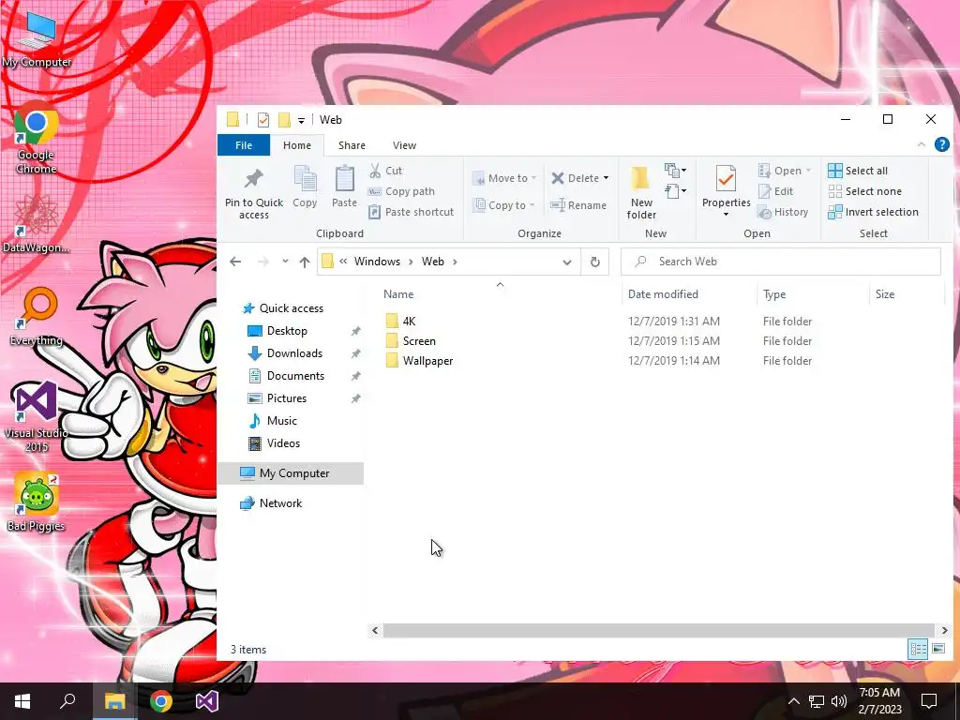Viewport: 960px width, 720px height.
Task: Click quick access toolbar New folder icon
Action: point(284,120)
